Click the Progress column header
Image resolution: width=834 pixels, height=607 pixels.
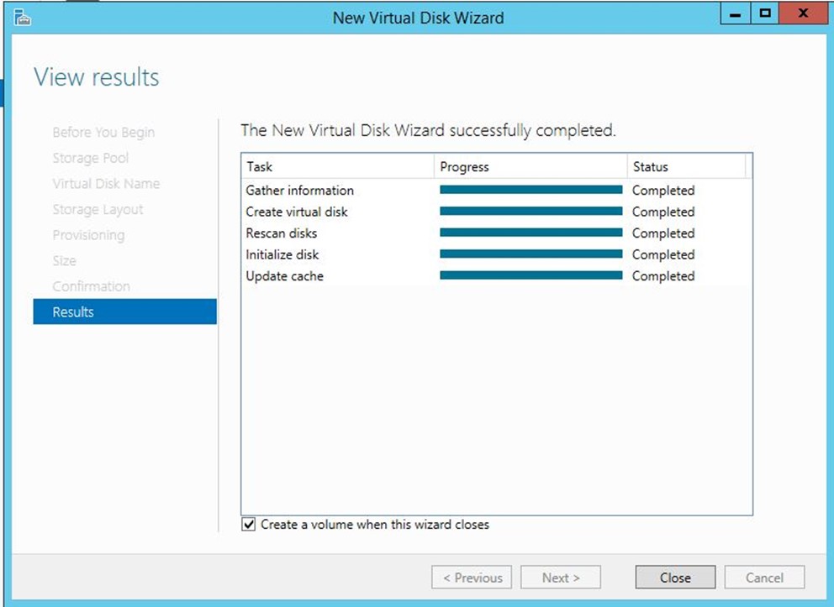coord(530,167)
